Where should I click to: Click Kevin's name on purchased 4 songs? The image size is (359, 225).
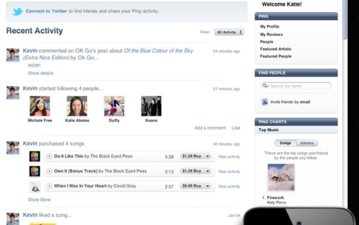pyautogui.click(x=30, y=144)
